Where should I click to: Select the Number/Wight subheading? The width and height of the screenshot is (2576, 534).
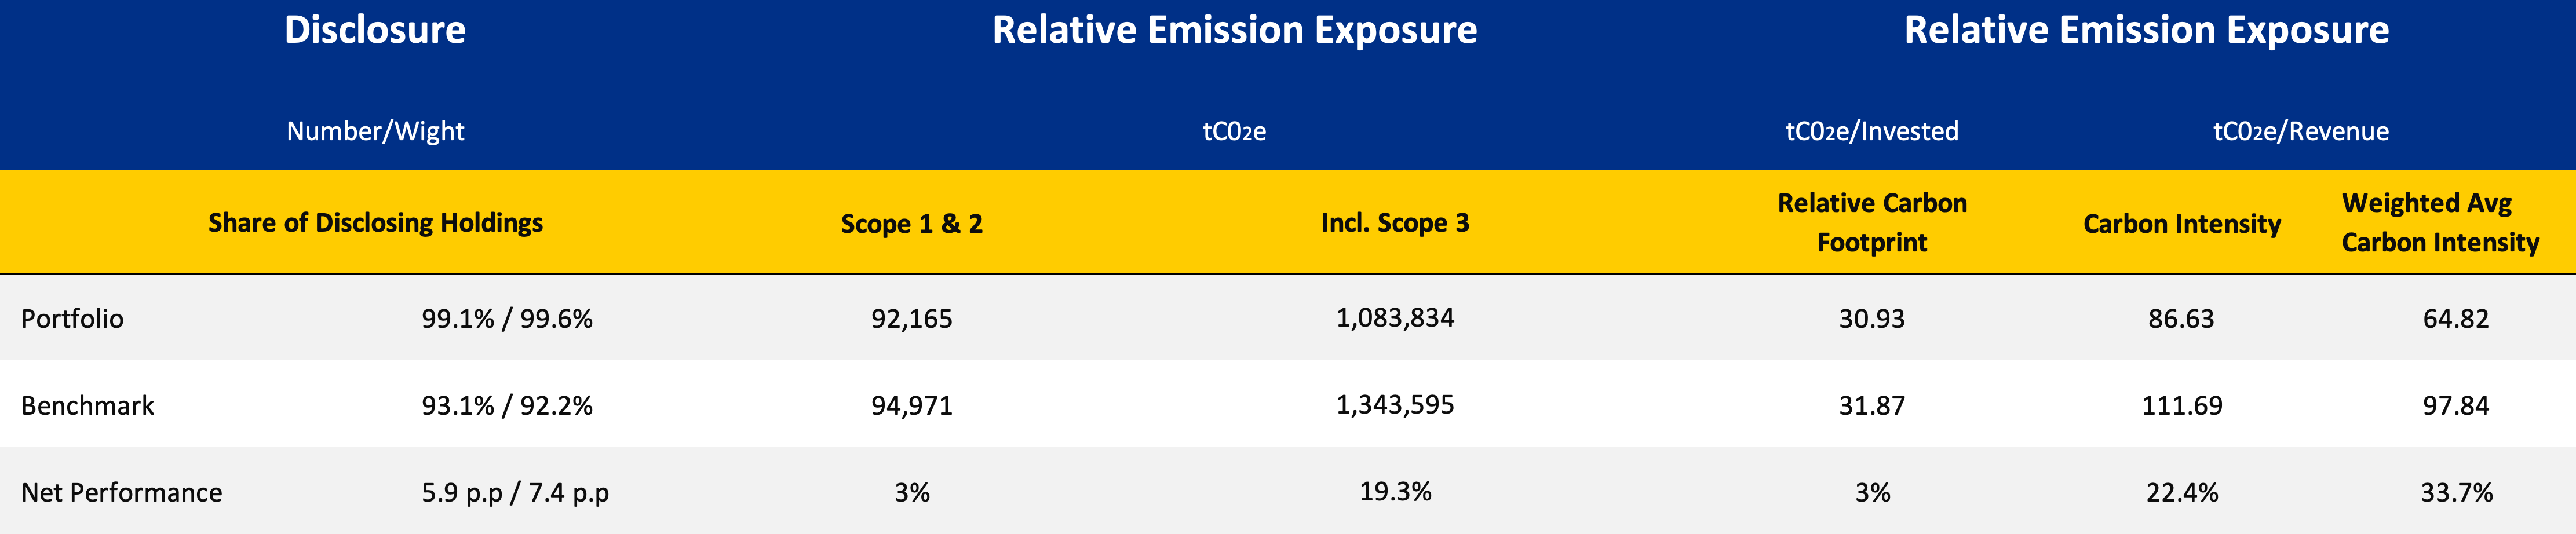tap(375, 131)
